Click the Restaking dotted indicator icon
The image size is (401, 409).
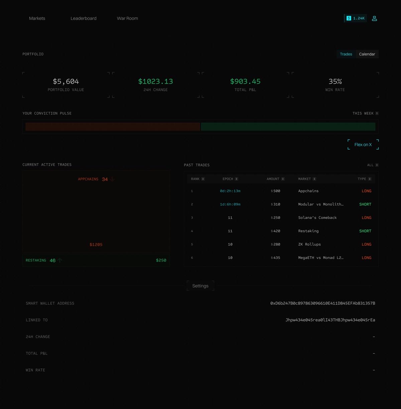[60, 260]
